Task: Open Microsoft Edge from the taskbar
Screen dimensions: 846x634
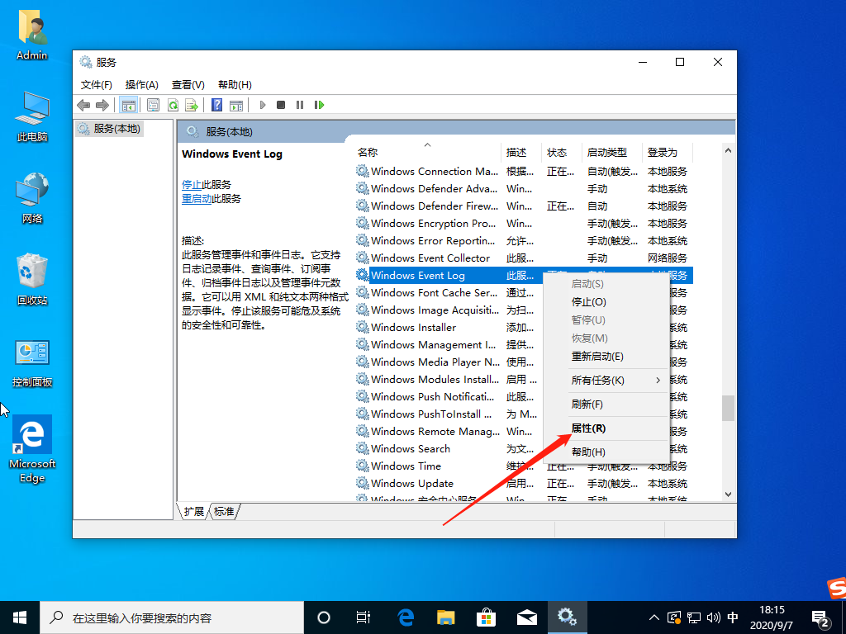Action: click(404, 617)
